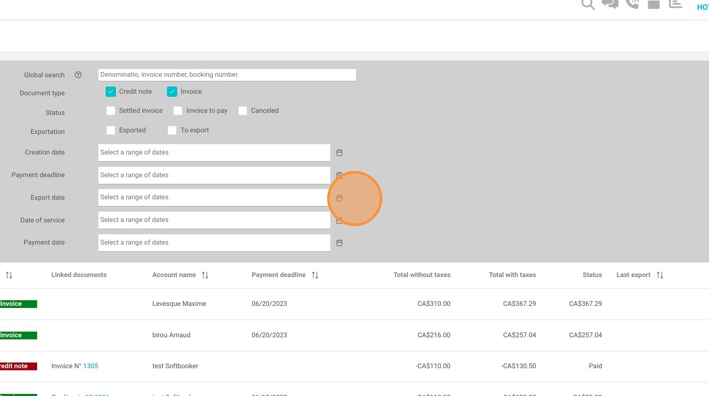Select the birou Arnaud account name

tap(172, 335)
